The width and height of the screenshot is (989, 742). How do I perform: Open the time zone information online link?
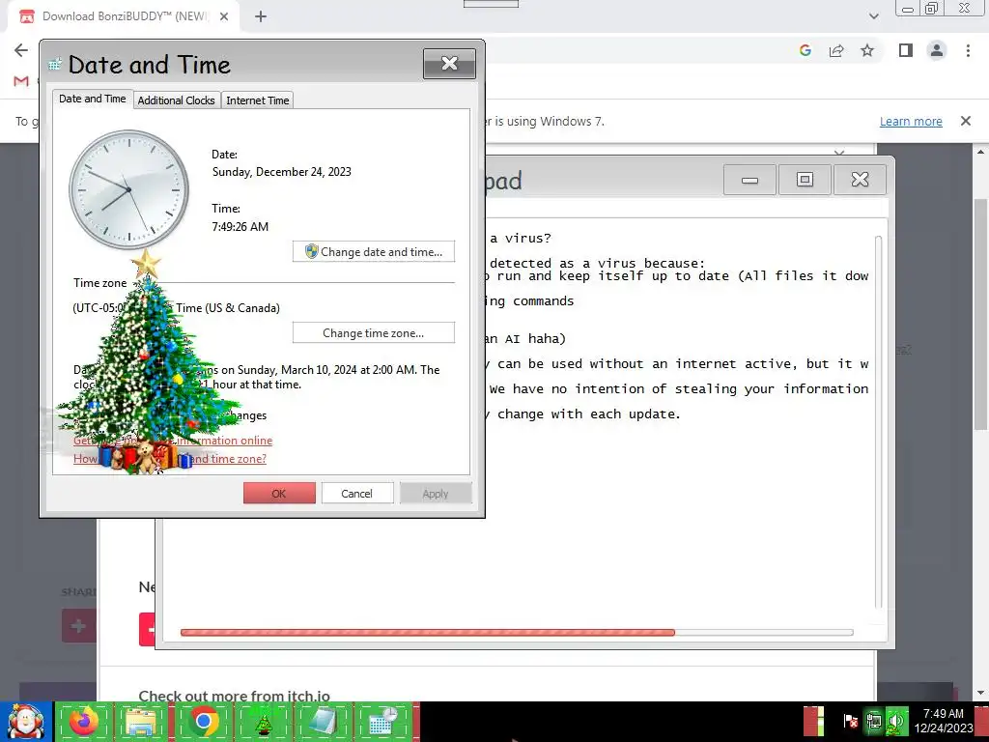(x=173, y=441)
